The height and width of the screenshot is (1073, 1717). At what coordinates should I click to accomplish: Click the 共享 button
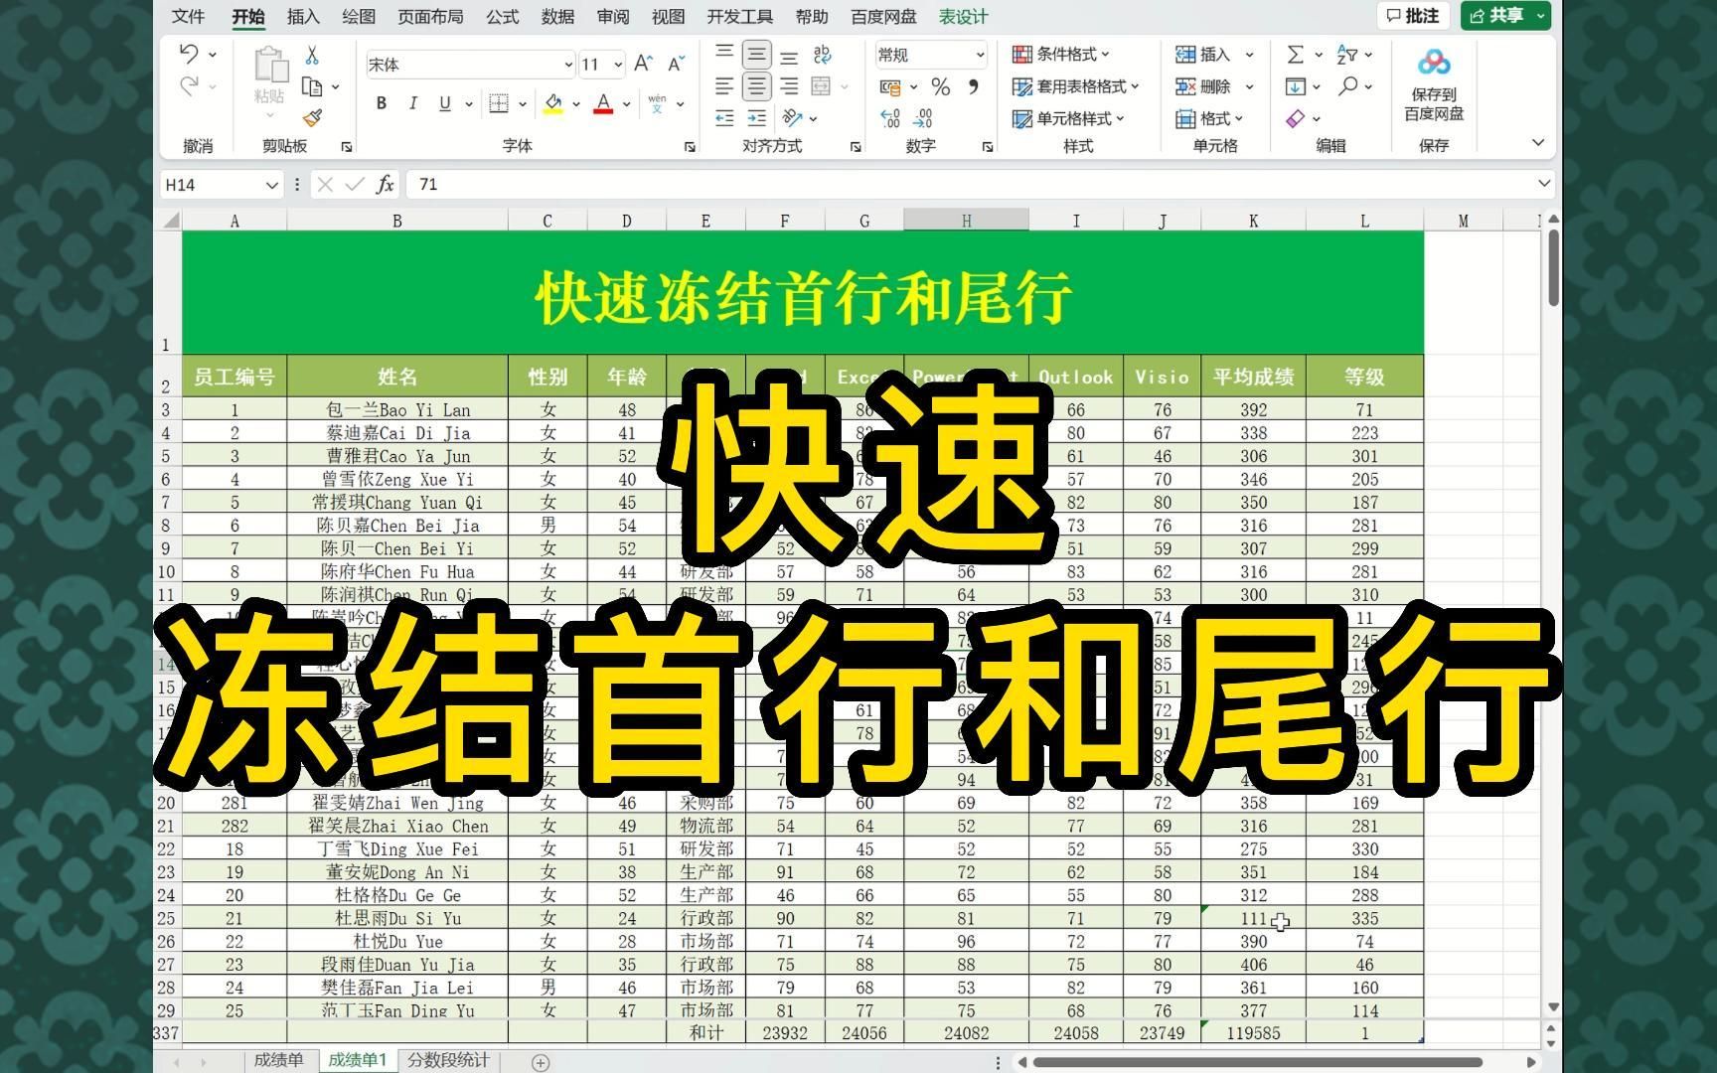[1497, 16]
